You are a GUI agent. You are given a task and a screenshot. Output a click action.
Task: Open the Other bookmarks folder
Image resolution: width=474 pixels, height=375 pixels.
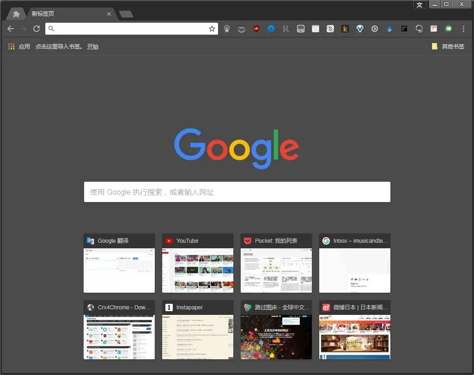point(448,46)
